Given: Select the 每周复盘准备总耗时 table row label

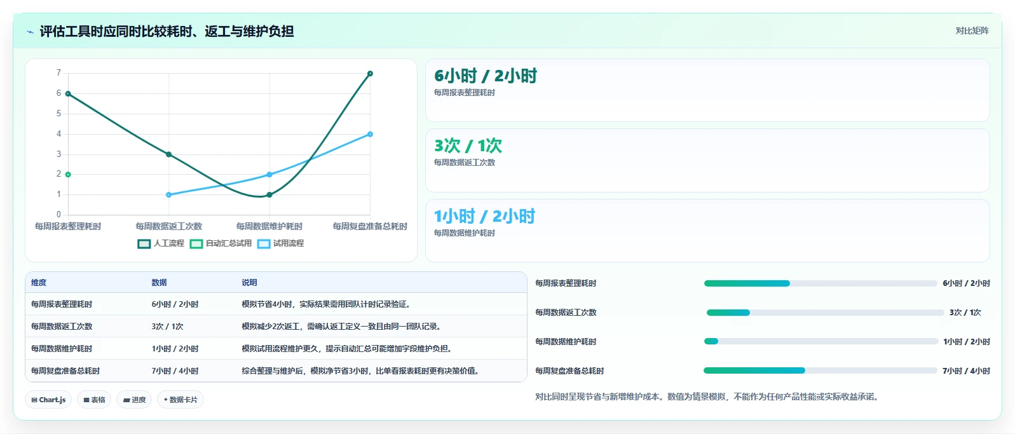Looking at the screenshot, I should (65, 371).
